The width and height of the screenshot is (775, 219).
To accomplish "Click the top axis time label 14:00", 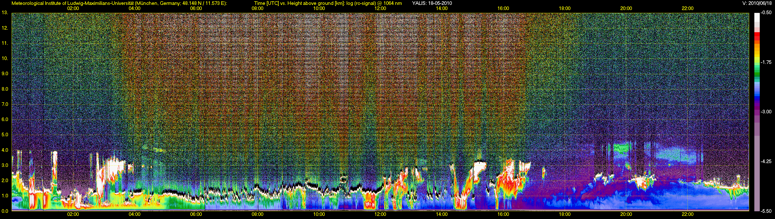I will (x=442, y=9).
